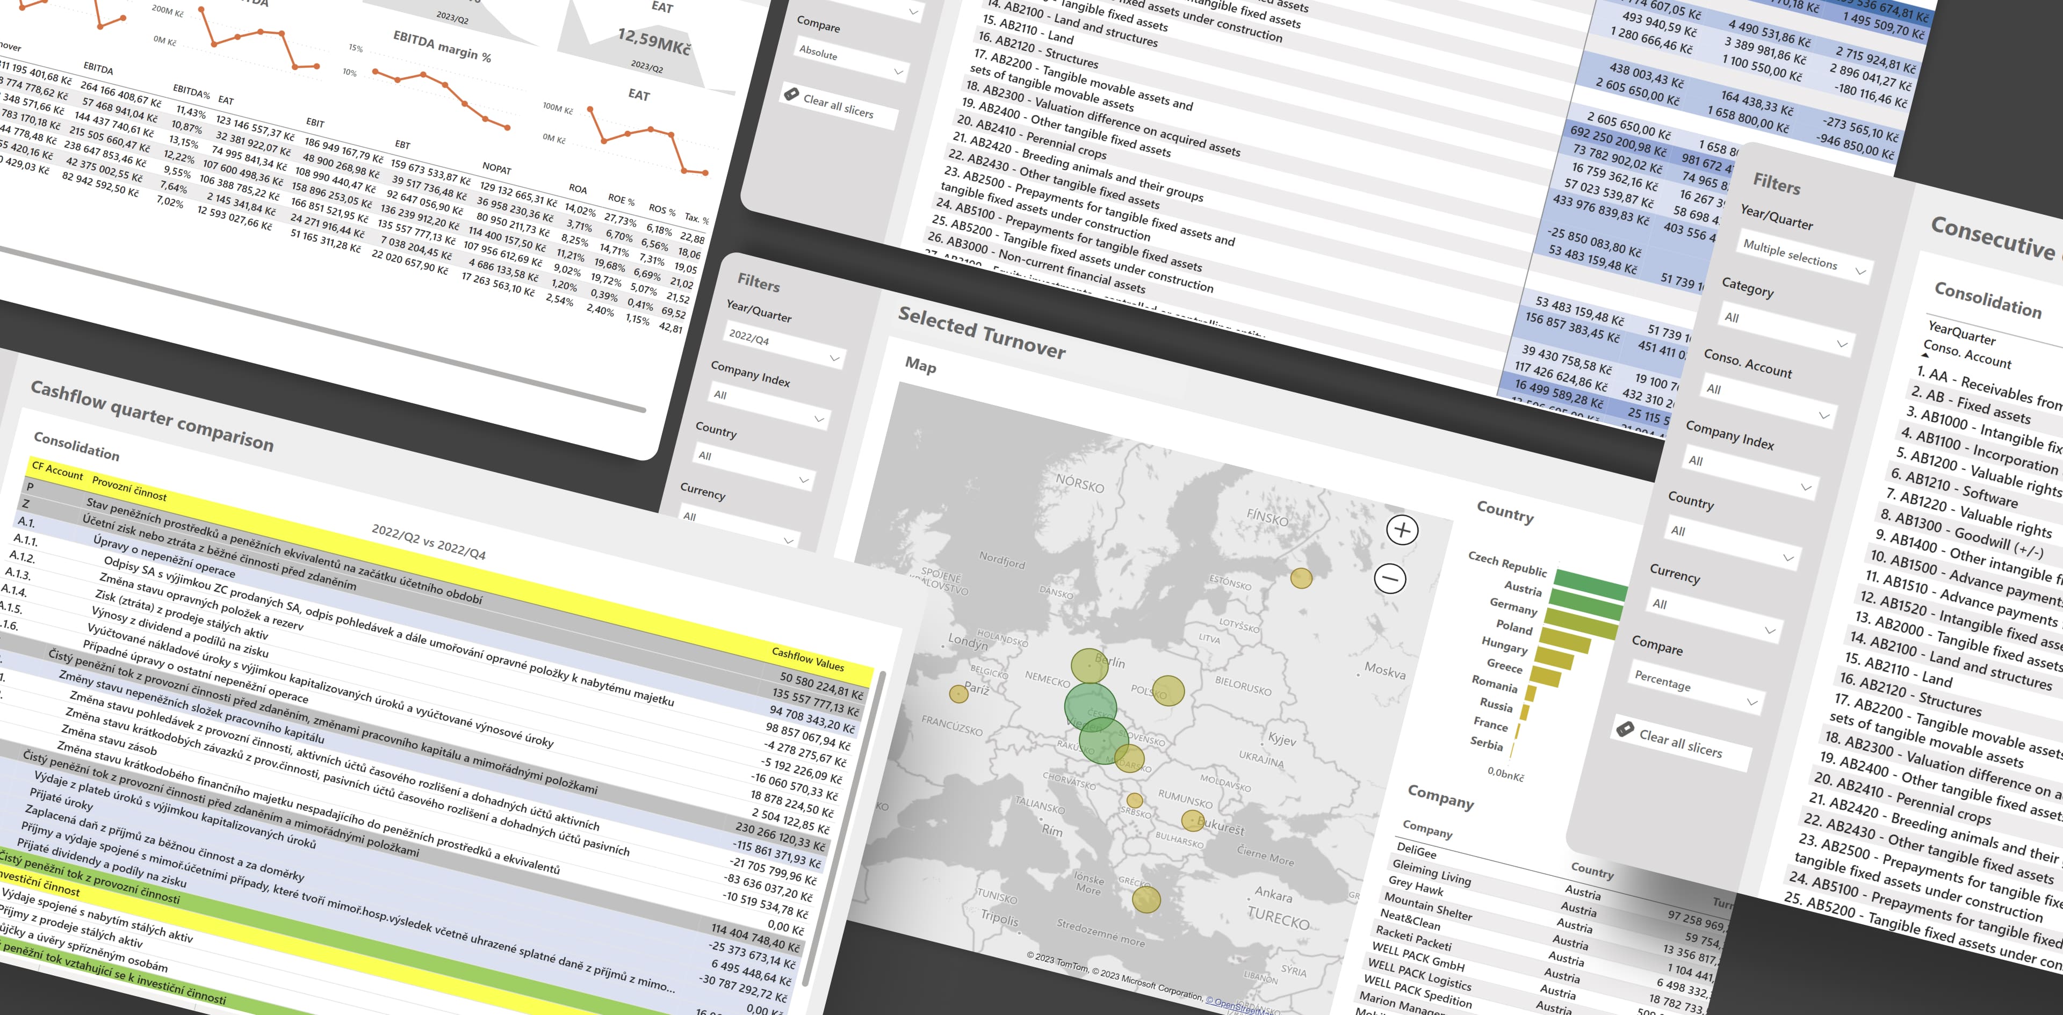Sort by the Cashflow Values column header
The height and width of the screenshot is (1015, 2063).
click(807, 659)
